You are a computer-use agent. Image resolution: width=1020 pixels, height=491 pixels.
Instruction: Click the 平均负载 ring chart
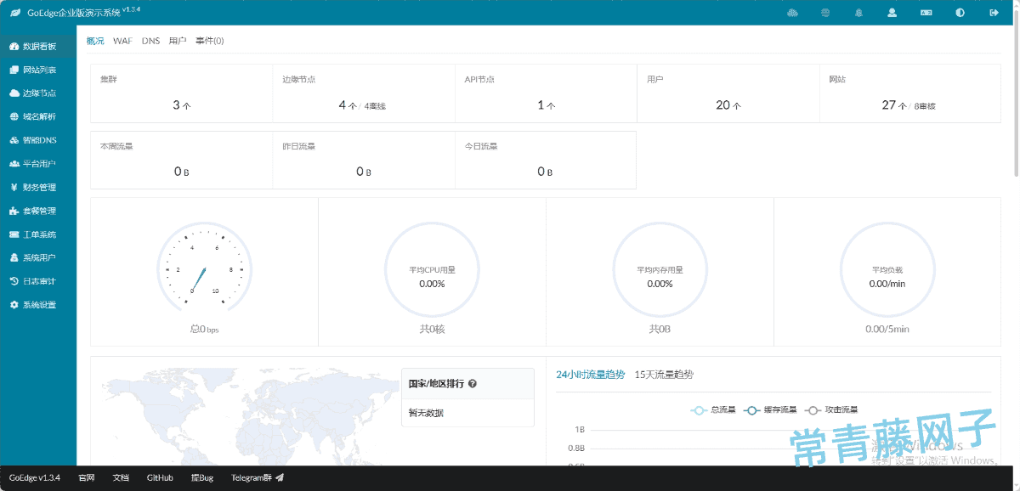pos(887,271)
